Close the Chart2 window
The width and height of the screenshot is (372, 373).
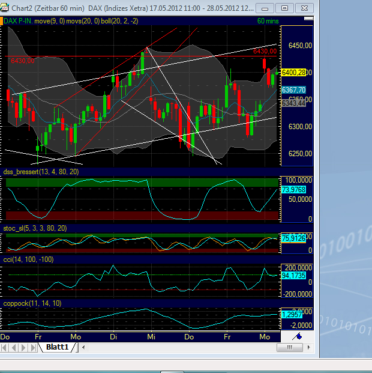tap(304, 8)
